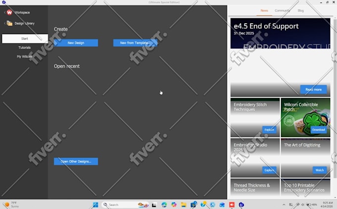Open the Windows Start menu

pyautogui.click(x=96, y=205)
